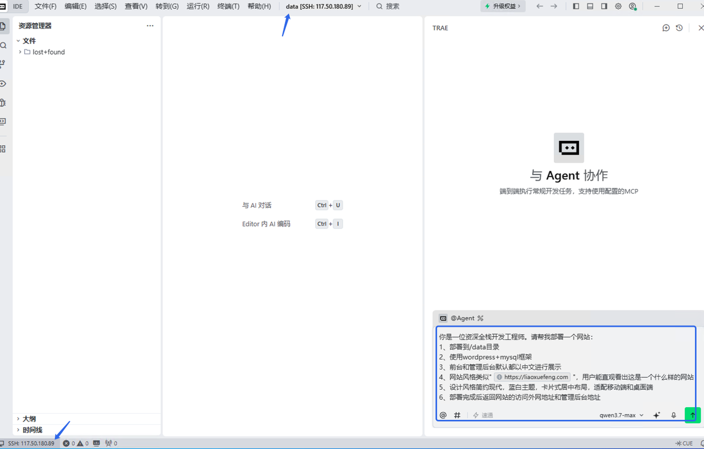
Task: Toggle the bottom panel layout icon
Action: tap(590, 6)
